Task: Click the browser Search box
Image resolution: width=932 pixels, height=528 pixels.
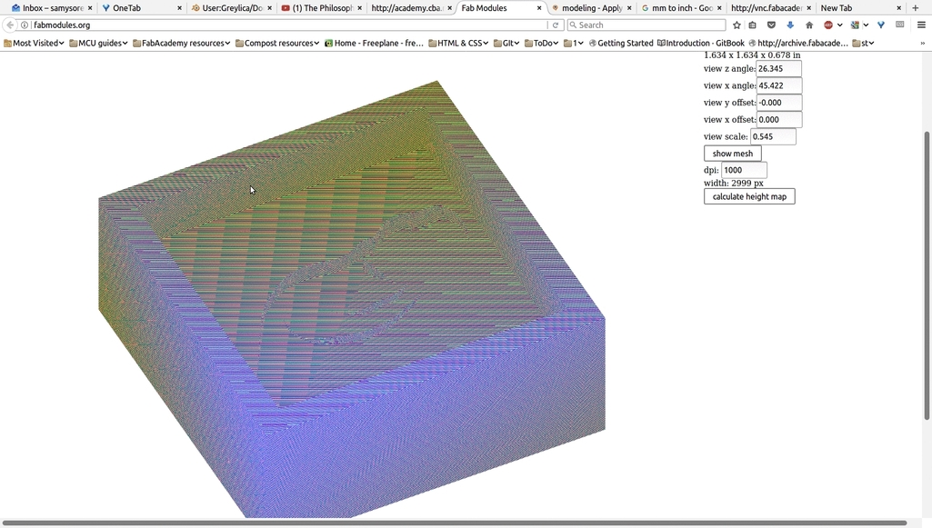Action: tap(646, 25)
